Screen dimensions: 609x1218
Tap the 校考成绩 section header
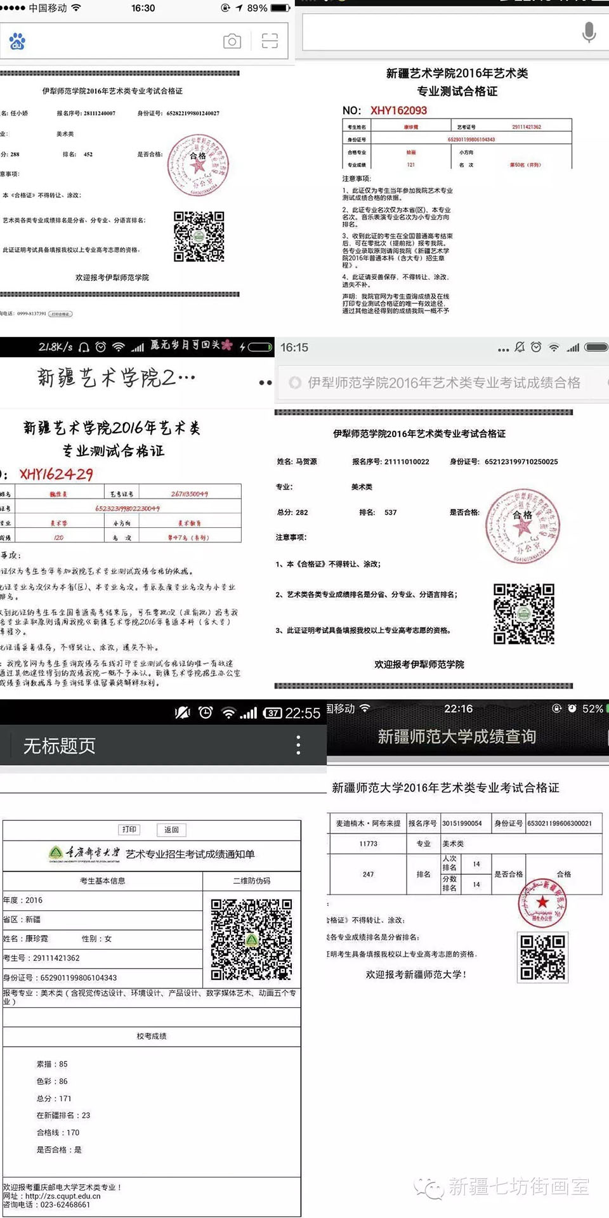pos(152,1036)
